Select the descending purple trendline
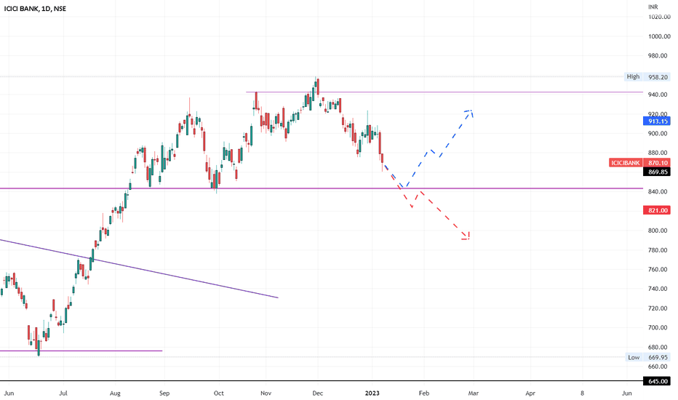The image size is (678, 400). (x=139, y=268)
